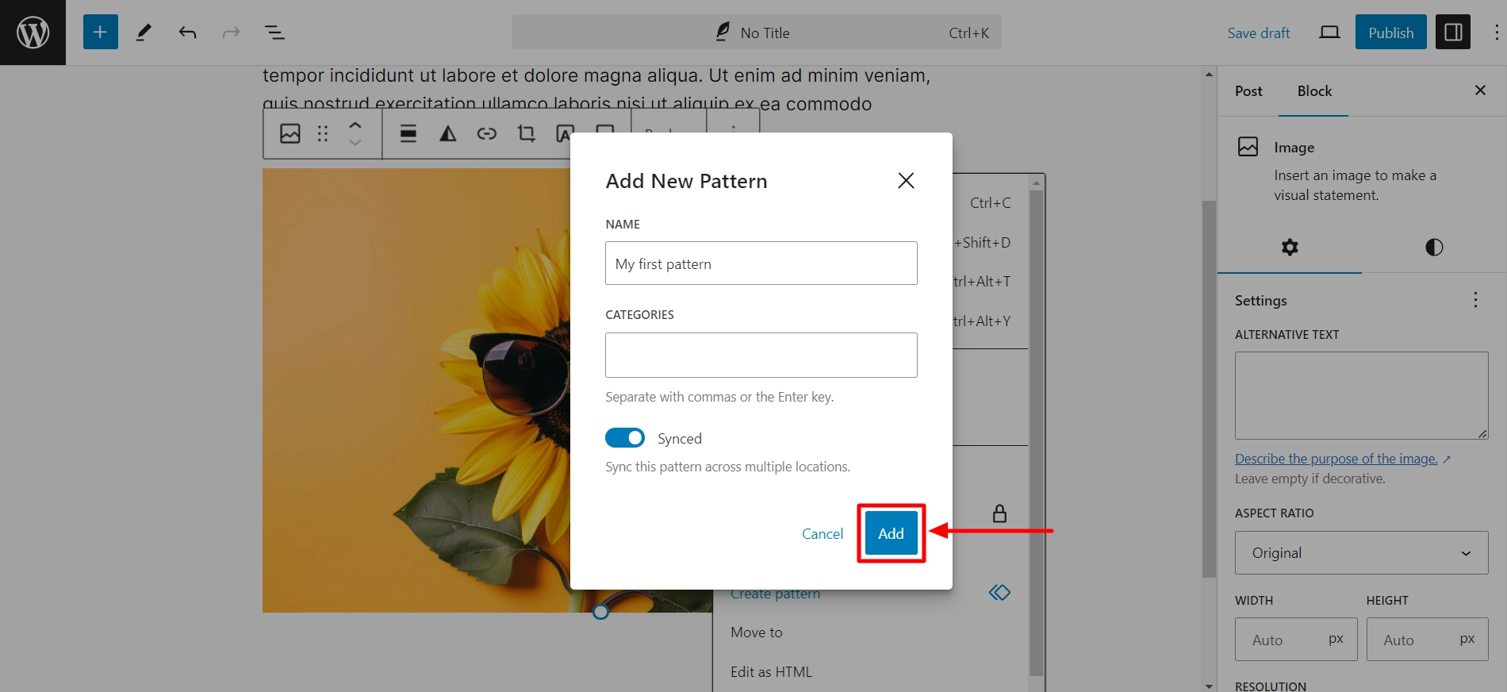Select Create pattern menu item
The width and height of the screenshot is (1507, 692).
(x=870, y=594)
